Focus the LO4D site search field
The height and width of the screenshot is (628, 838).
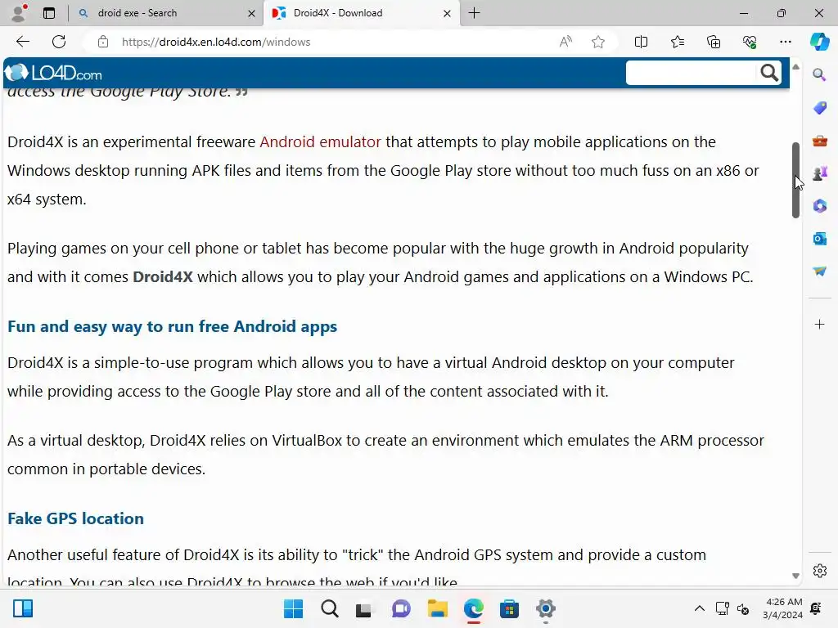[x=692, y=73]
